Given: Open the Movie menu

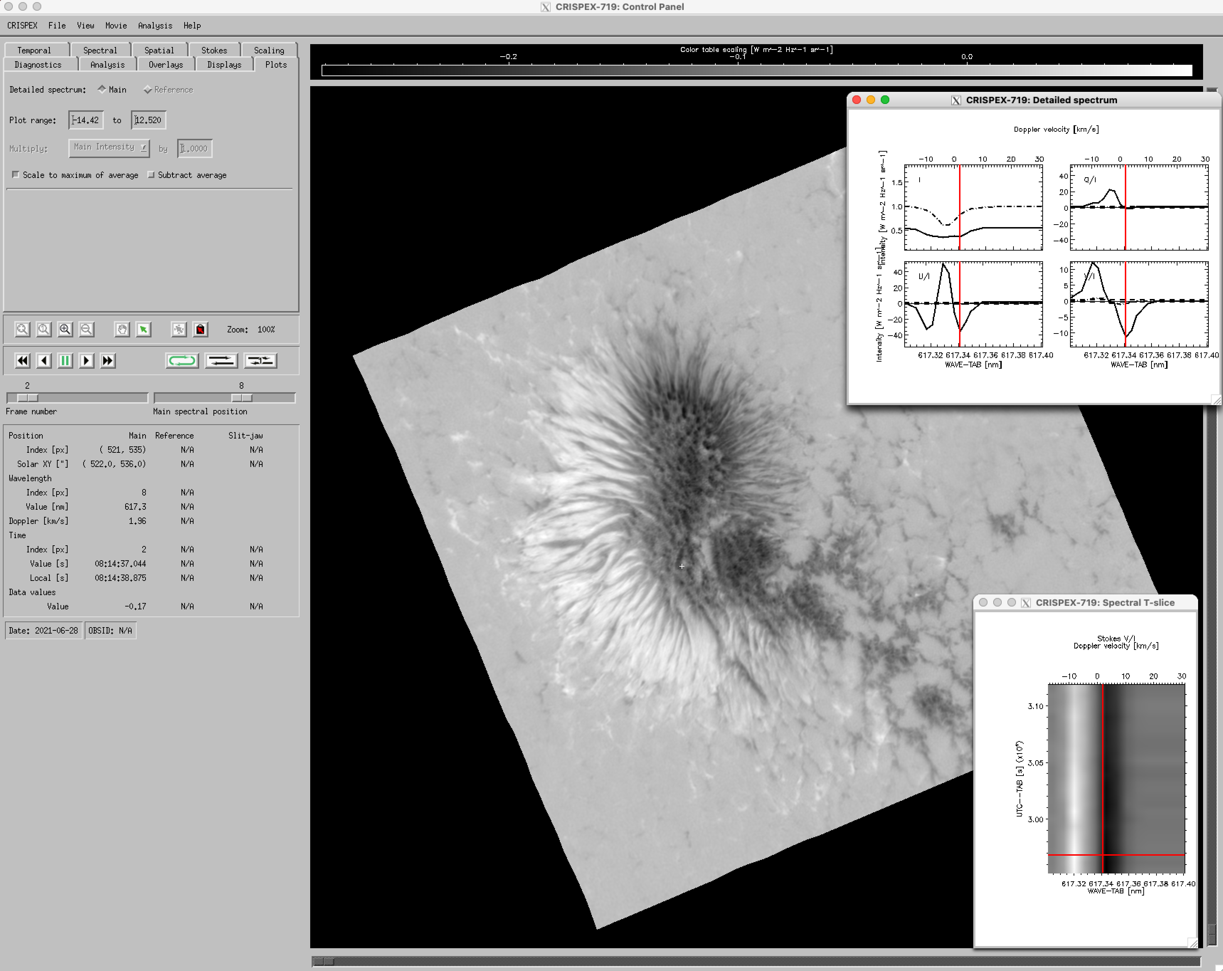Looking at the screenshot, I should click(x=116, y=26).
